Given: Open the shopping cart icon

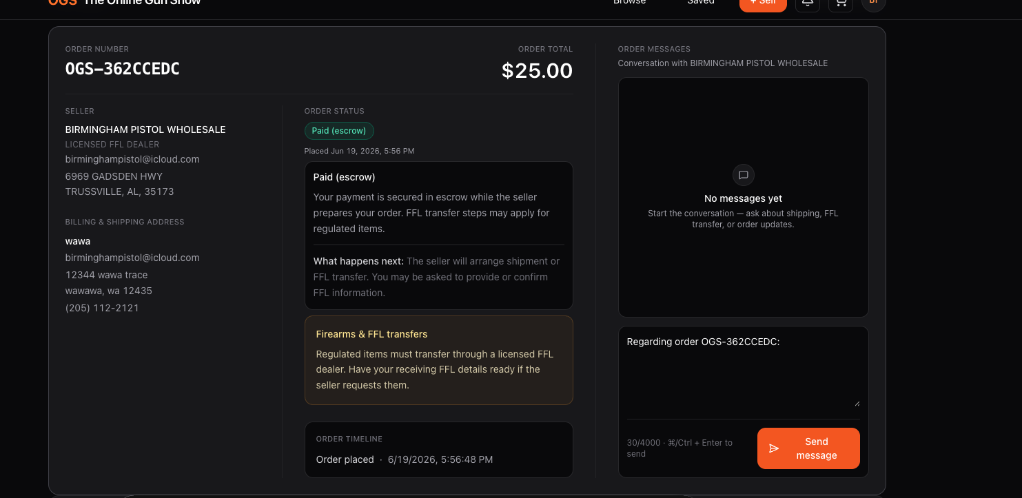Looking at the screenshot, I should [x=841, y=3].
